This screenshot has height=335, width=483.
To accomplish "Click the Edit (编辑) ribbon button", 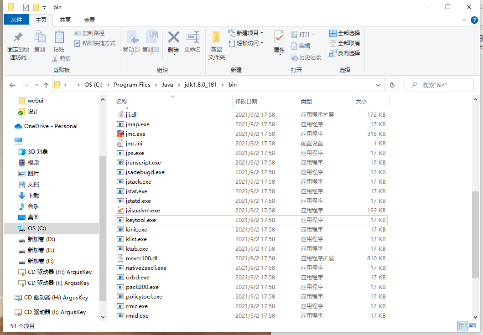I will click(x=301, y=46).
